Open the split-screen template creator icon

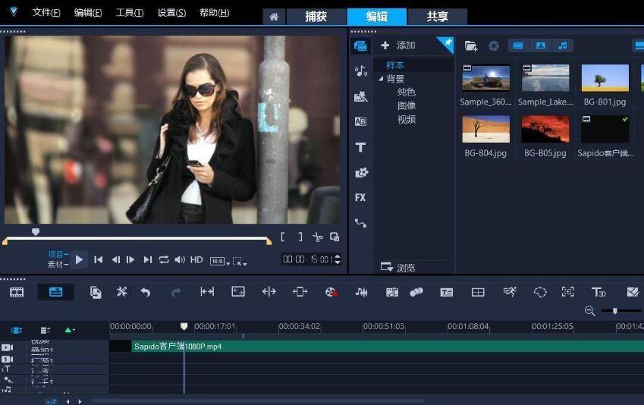pyautogui.click(x=478, y=292)
